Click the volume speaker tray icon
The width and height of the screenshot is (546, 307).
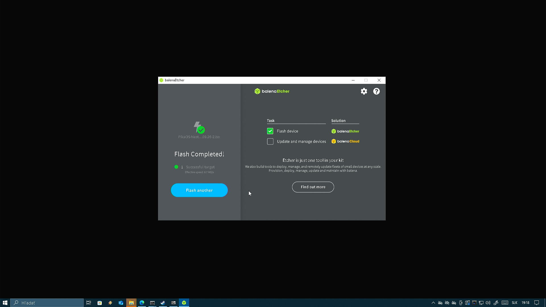coord(488,303)
